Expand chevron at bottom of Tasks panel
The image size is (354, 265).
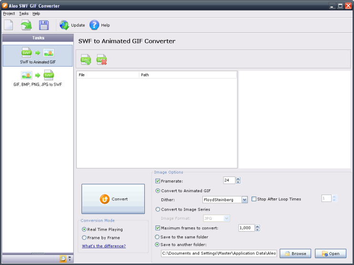click(70, 258)
